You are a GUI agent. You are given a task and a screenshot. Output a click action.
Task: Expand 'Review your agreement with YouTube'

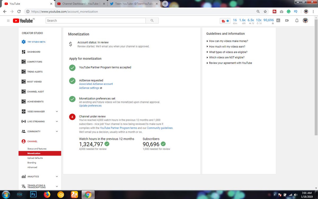[x=231, y=63]
